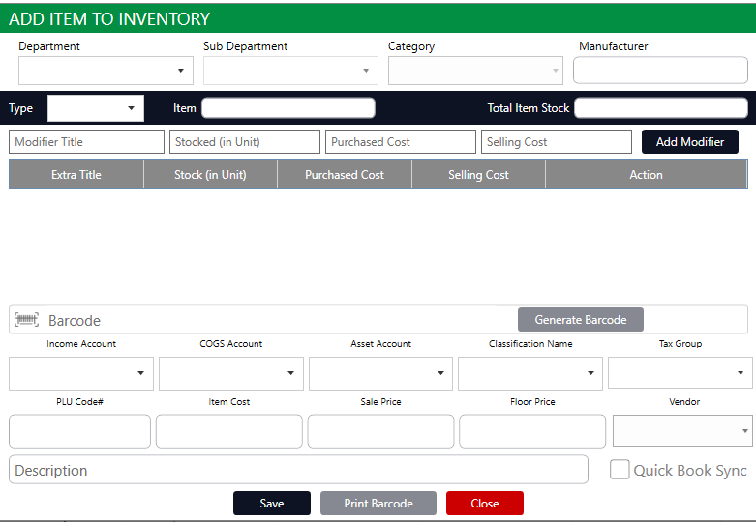Select the Modifier Title input box
Image resolution: width=756 pixels, height=522 pixels.
(x=87, y=142)
